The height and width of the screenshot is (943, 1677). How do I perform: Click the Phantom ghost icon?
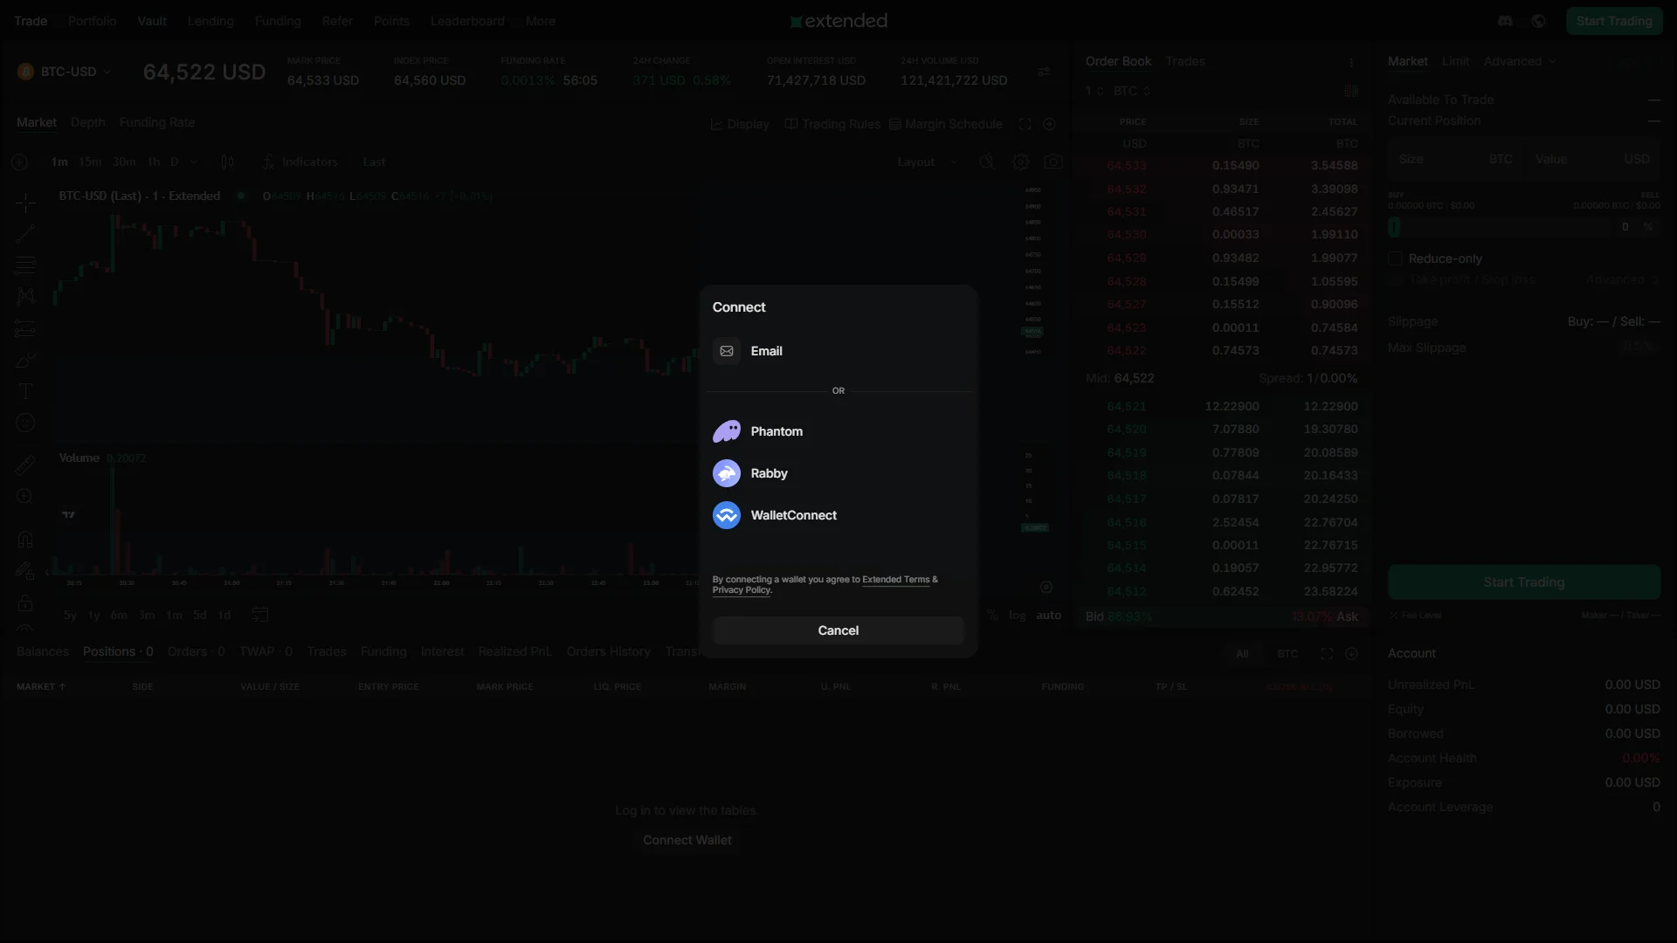point(727,431)
